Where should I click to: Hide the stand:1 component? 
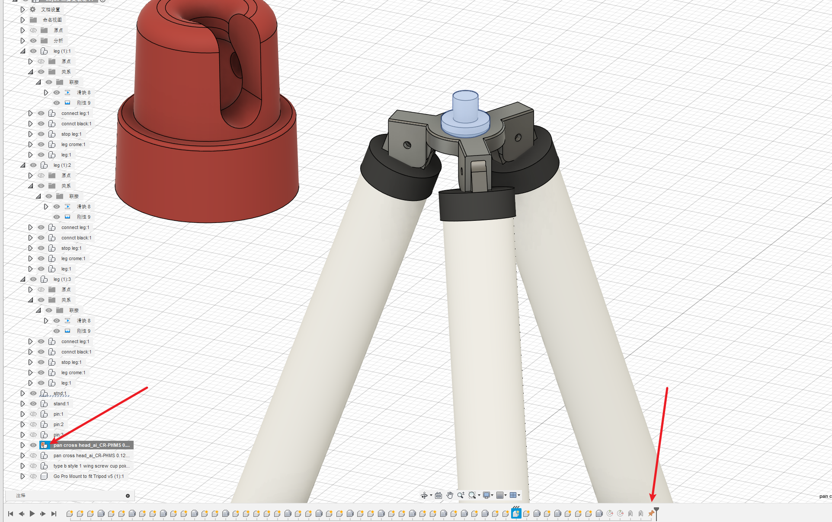pyautogui.click(x=33, y=404)
